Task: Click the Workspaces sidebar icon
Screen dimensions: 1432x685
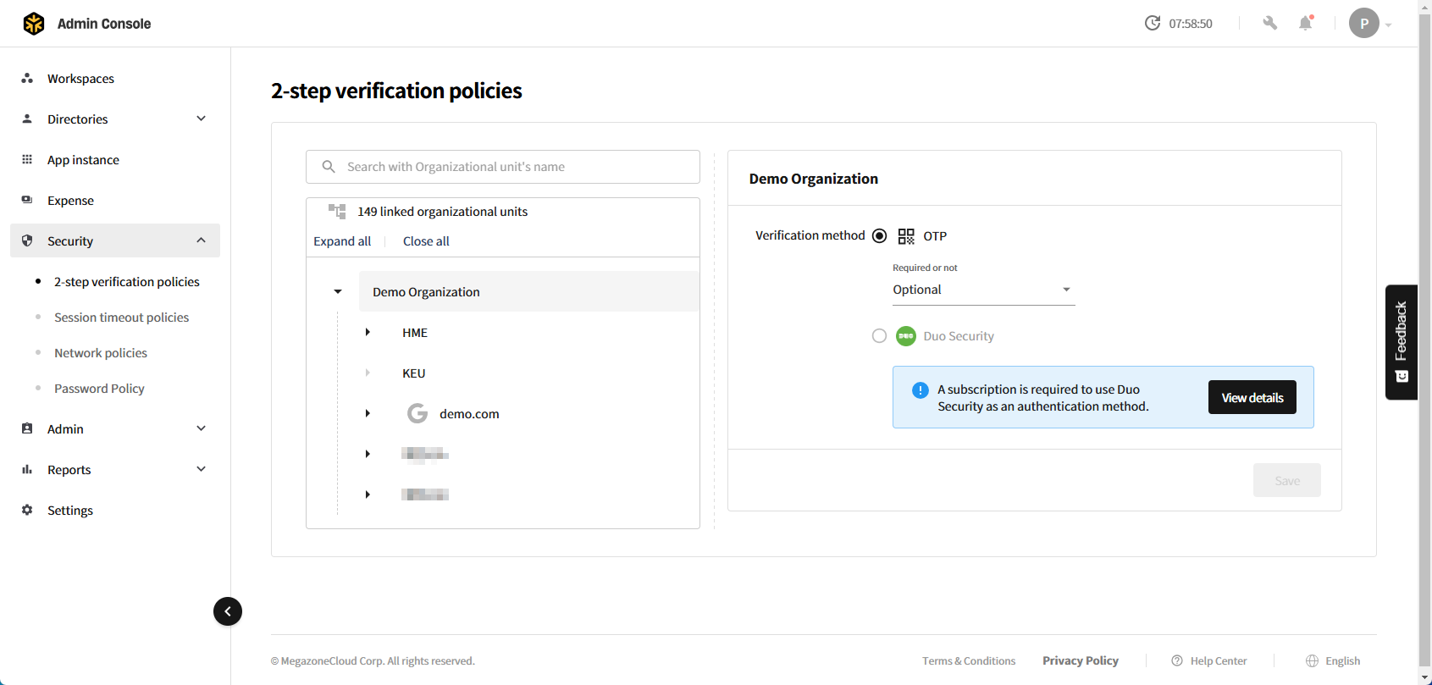Action: (x=27, y=78)
